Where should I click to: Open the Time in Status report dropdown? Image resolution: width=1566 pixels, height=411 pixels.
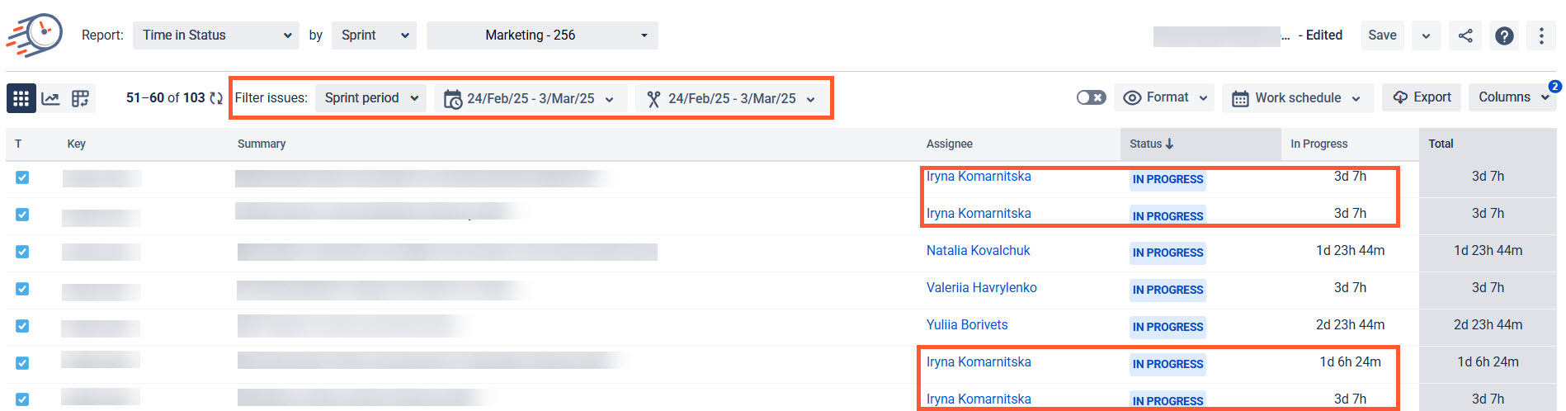coord(216,35)
